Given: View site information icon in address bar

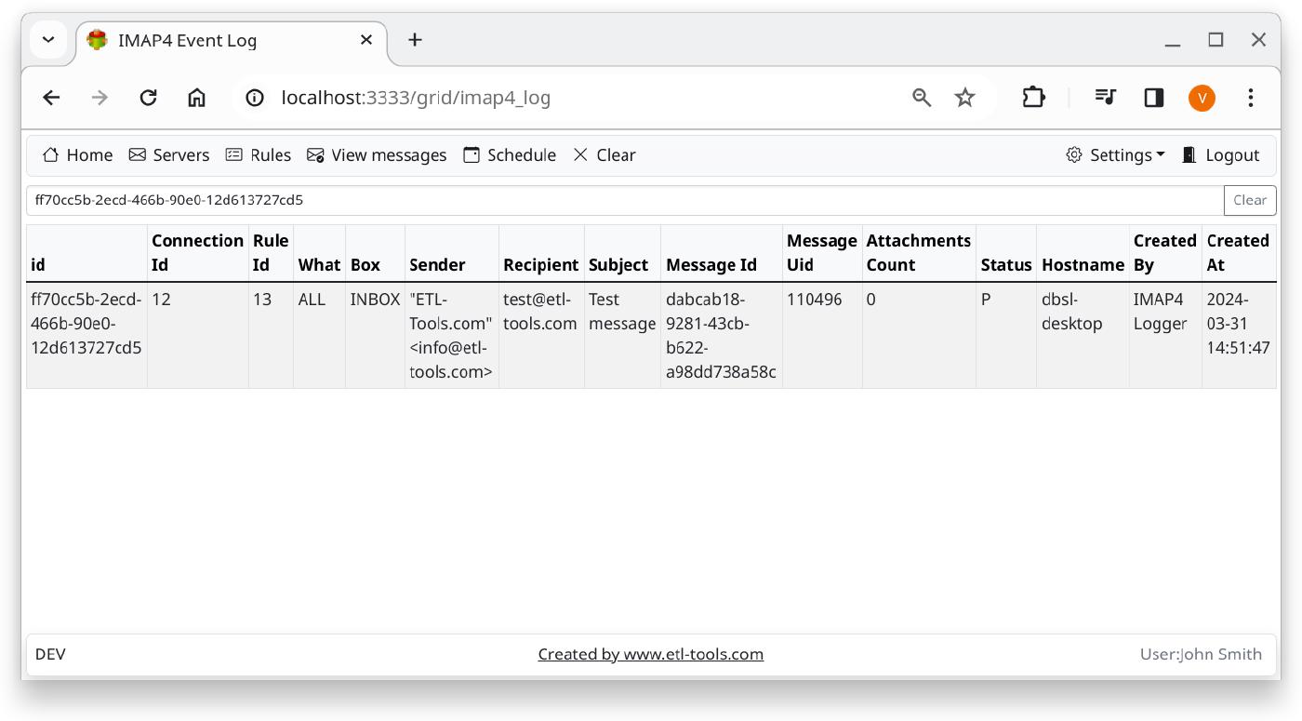Looking at the screenshot, I should pos(254,98).
